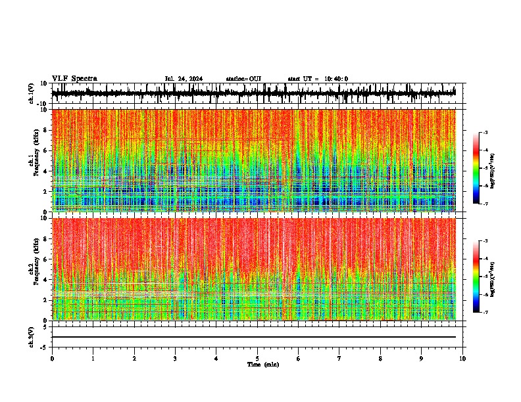Click the ch.1 spectrogram '4' kHz tick label
521x402 pixels.
point(45,171)
